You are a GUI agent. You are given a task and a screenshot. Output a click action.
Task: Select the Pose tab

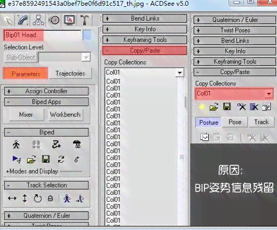click(x=235, y=122)
